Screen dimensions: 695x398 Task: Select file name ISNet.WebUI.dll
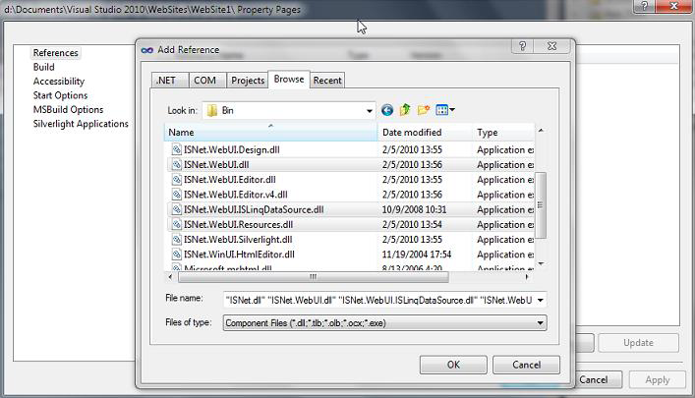[216, 164]
